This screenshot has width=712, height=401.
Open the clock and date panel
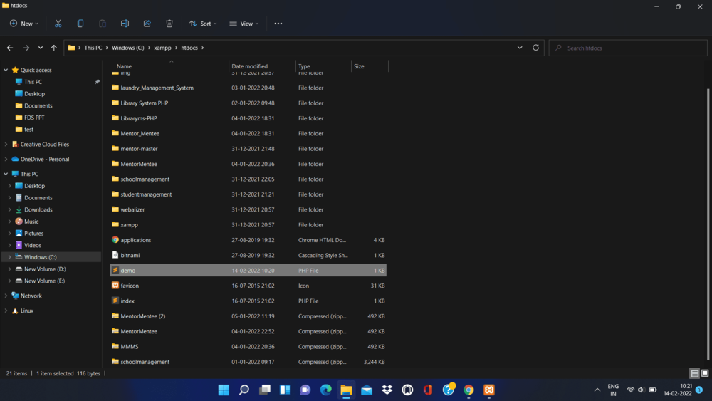click(x=678, y=390)
